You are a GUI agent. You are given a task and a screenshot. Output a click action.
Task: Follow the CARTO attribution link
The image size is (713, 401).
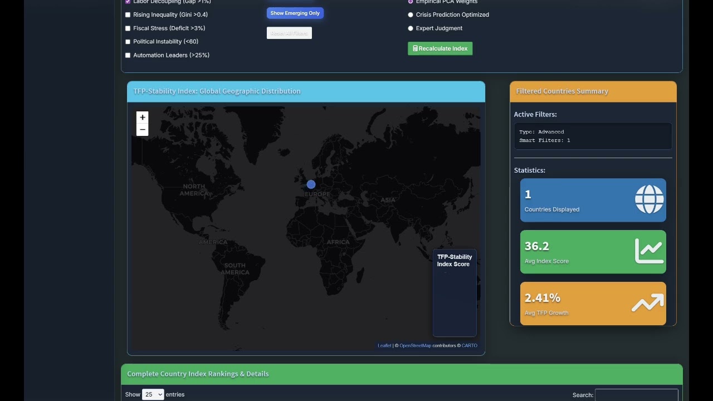click(470, 346)
